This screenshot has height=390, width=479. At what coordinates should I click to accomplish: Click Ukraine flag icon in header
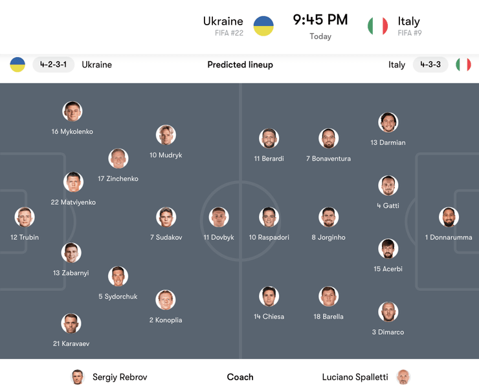coord(263,26)
